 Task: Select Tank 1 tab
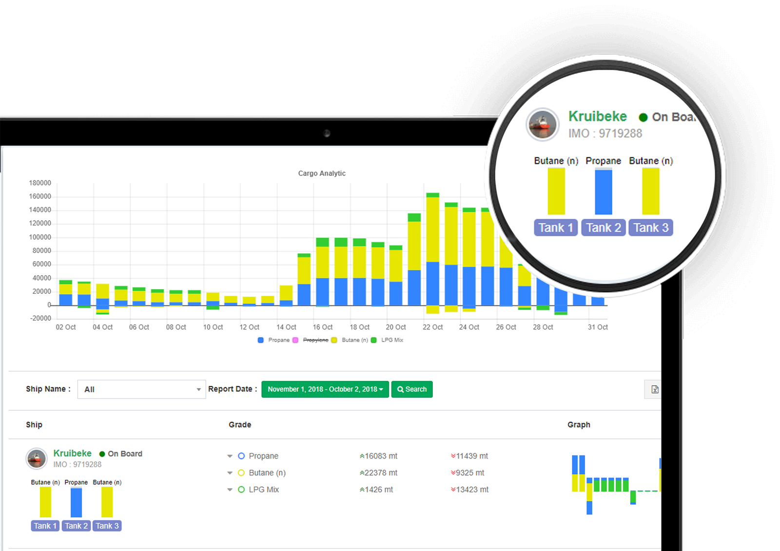tap(45, 526)
